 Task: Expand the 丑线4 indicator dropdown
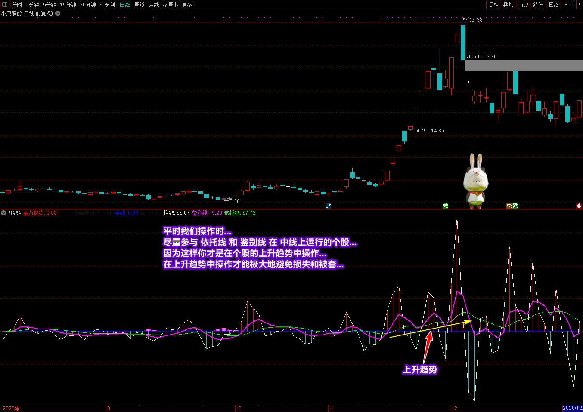point(3,213)
